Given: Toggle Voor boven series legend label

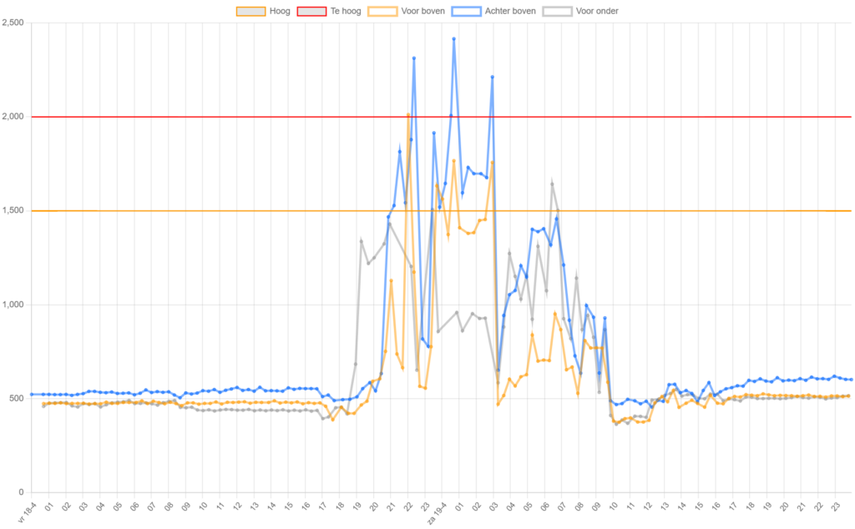Looking at the screenshot, I should 422,12.
